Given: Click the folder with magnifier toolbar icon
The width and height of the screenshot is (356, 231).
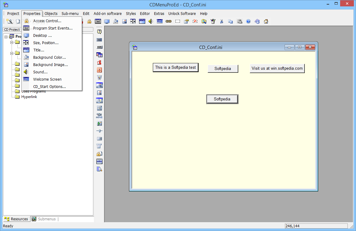Looking at the screenshot, I should pyautogui.click(x=204, y=21).
